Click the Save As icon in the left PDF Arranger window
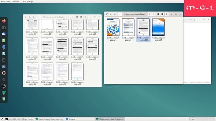The height and width of the screenshot is (121, 216). coord(34,17)
